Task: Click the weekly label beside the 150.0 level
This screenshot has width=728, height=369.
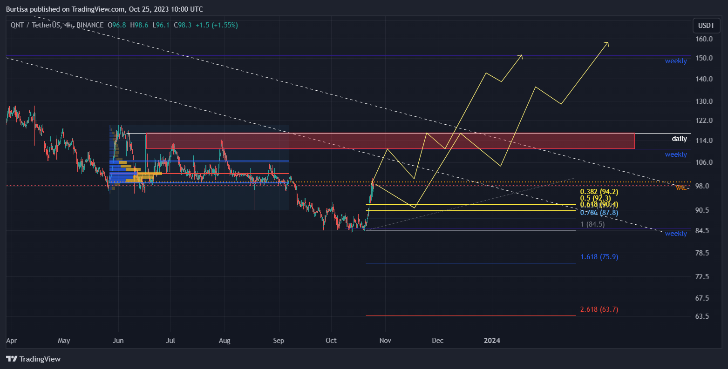Action: [x=676, y=61]
